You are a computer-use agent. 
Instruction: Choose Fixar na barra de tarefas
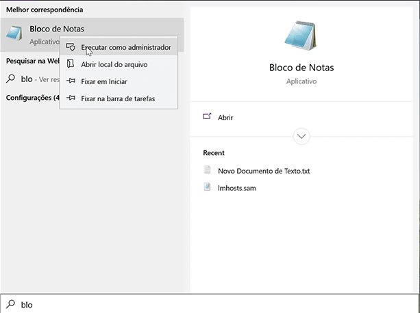pos(119,98)
